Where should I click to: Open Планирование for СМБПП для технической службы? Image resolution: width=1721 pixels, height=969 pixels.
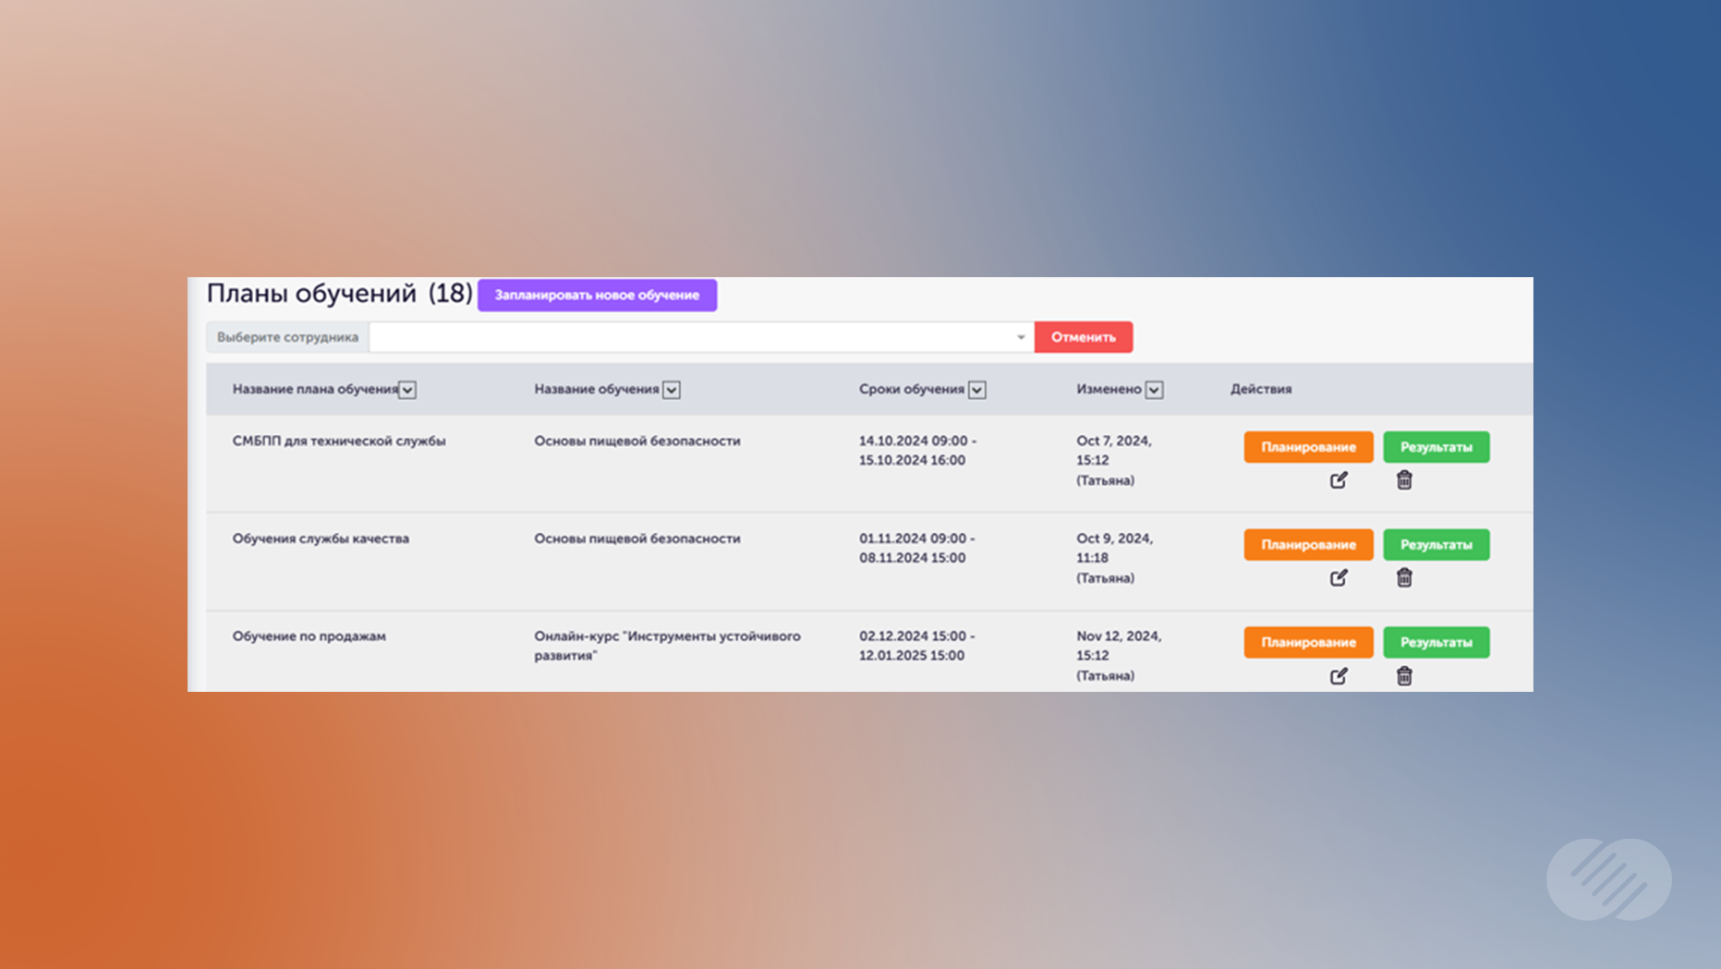(x=1308, y=447)
